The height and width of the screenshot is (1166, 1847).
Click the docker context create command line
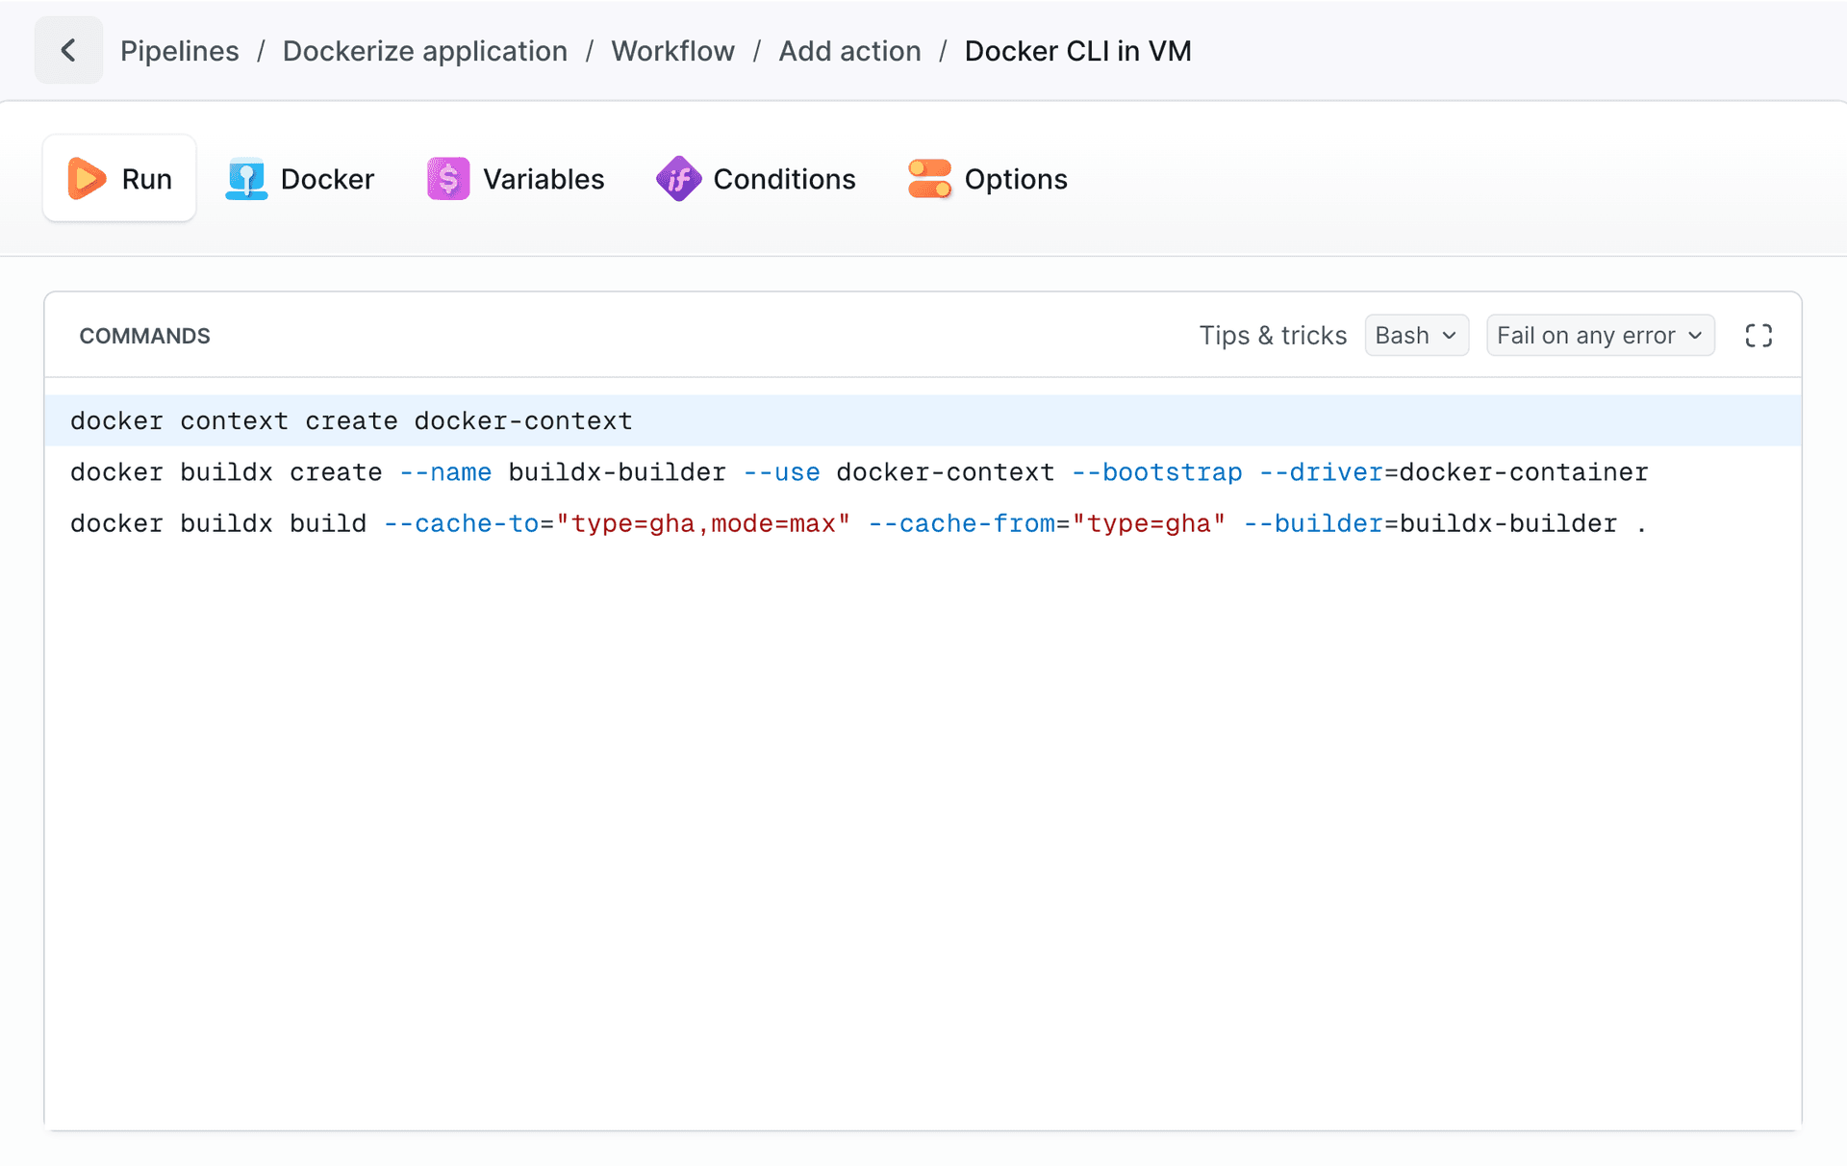pos(350,420)
